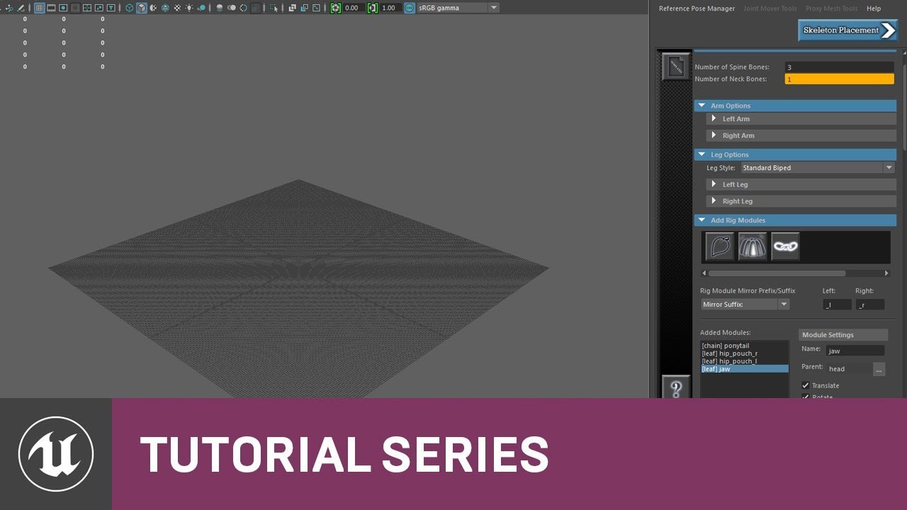Click the Parent head field
This screenshot has width=907, height=510.
pyautogui.click(x=849, y=369)
